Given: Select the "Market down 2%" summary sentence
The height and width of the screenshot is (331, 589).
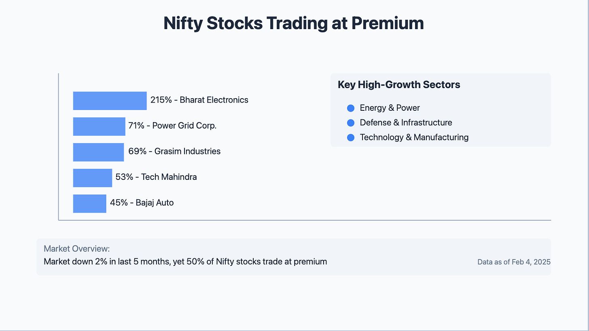Looking at the screenshot, I should [x=185, y=261].
